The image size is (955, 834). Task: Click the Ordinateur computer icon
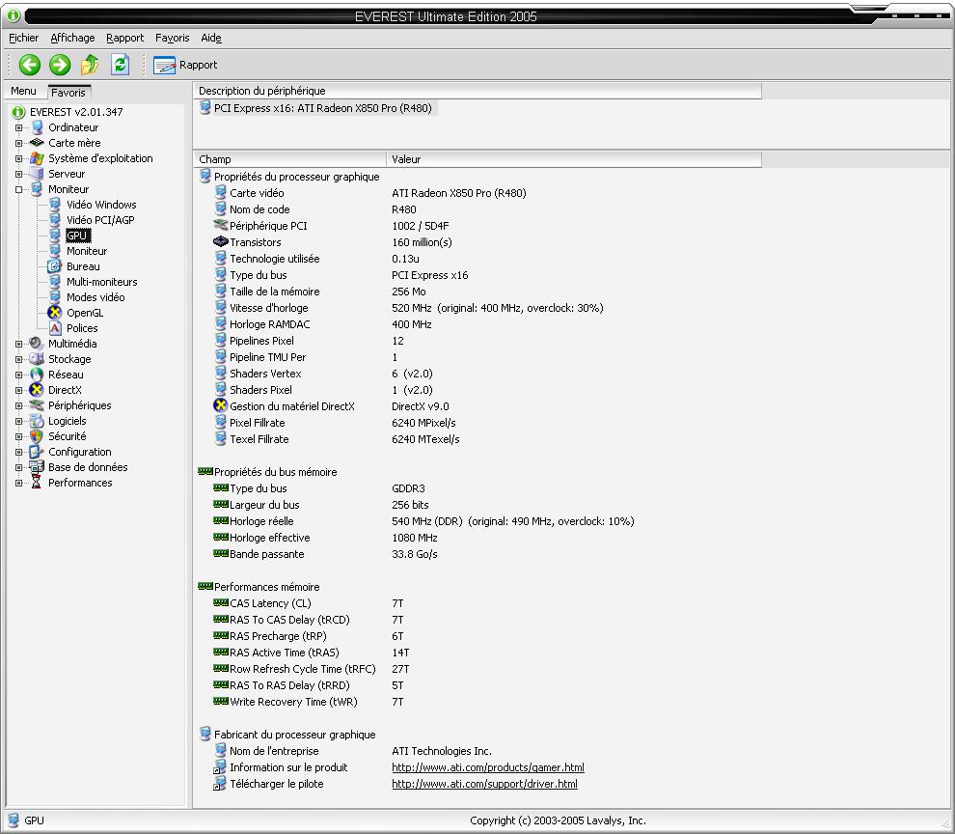(38, 127)
